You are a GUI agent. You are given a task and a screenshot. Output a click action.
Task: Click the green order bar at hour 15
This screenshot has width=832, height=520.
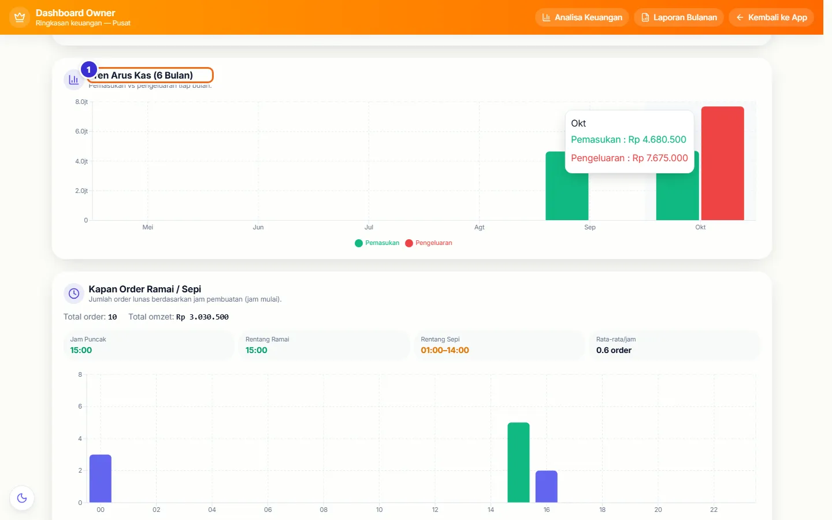click(518, 462)
